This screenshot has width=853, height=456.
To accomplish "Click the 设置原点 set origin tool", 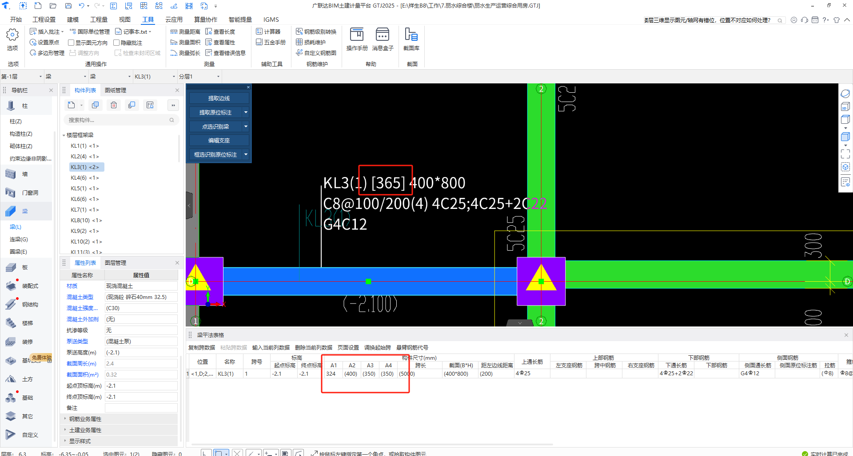I will coord(44,42).
